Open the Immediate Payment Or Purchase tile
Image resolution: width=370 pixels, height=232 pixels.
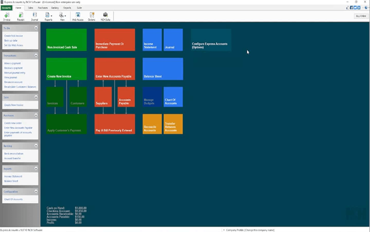[115, 40]
